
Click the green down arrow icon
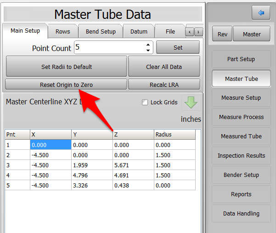pos(191,102)
